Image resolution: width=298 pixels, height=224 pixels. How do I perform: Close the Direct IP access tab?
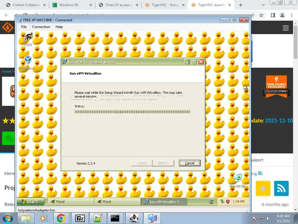pyautogui.click(x=137, y=5)
